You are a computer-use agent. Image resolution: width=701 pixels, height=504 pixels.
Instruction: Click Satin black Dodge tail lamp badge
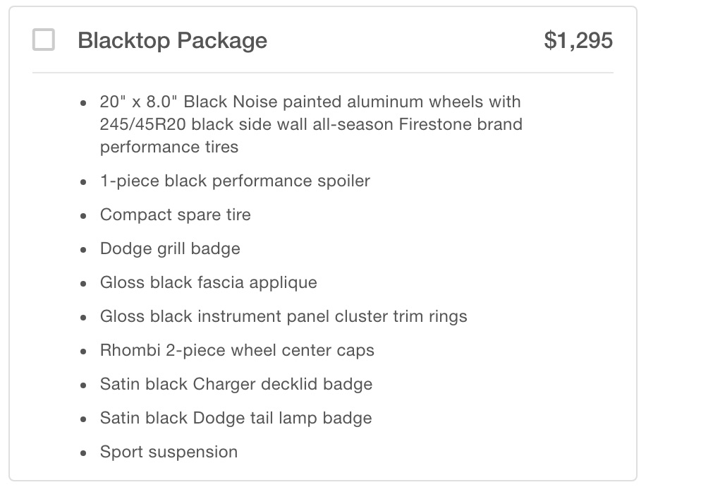[236, 418]
